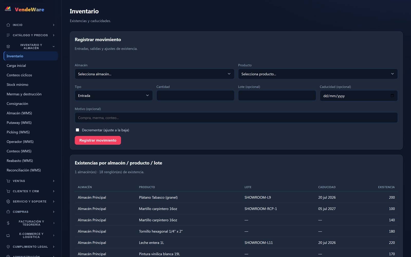
Task: Click the Inicio home icon
Action: (8, 25)
